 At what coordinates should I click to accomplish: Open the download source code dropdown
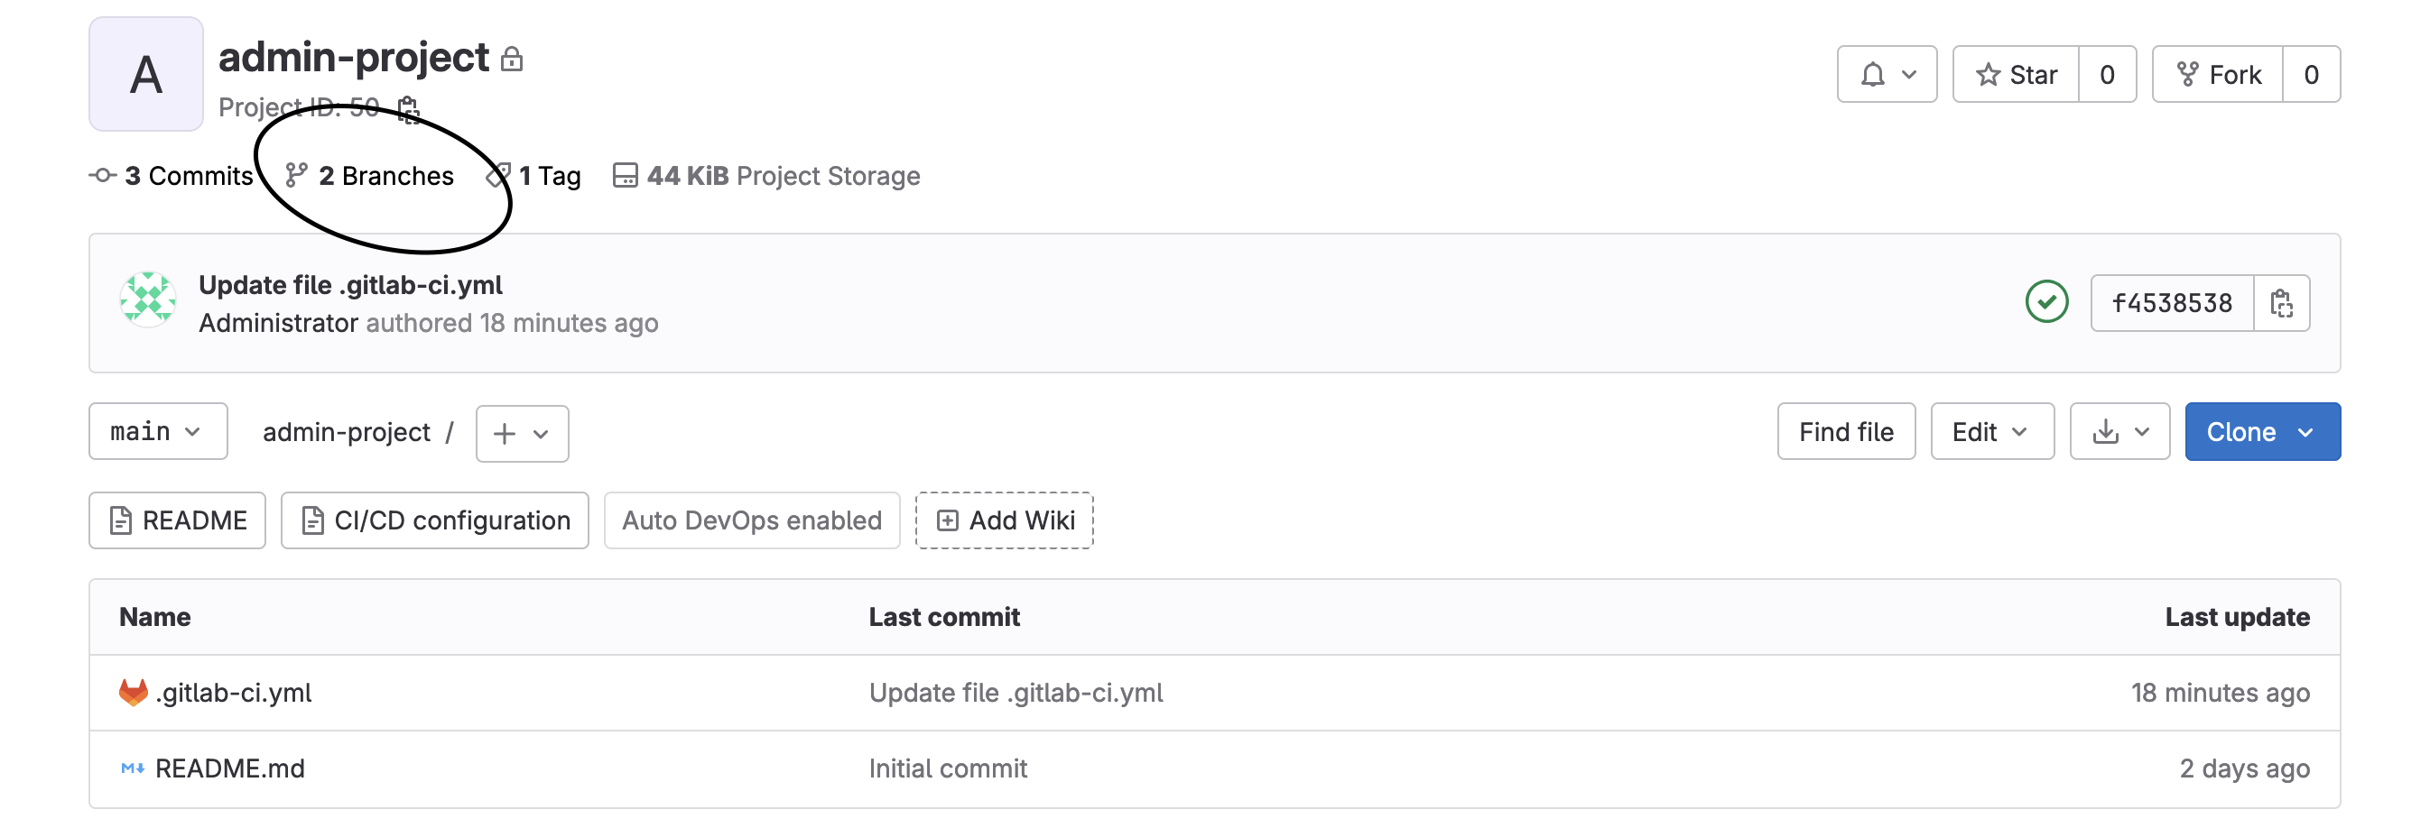2119,432
